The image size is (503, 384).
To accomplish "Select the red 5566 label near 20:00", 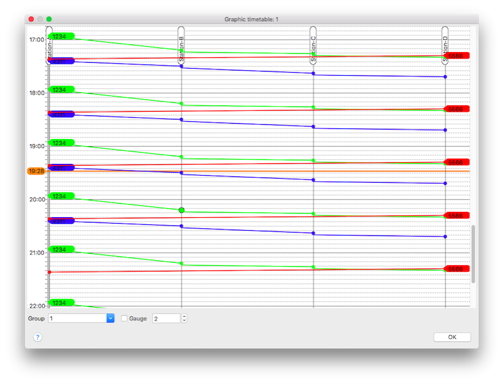I will click(456, 216).
